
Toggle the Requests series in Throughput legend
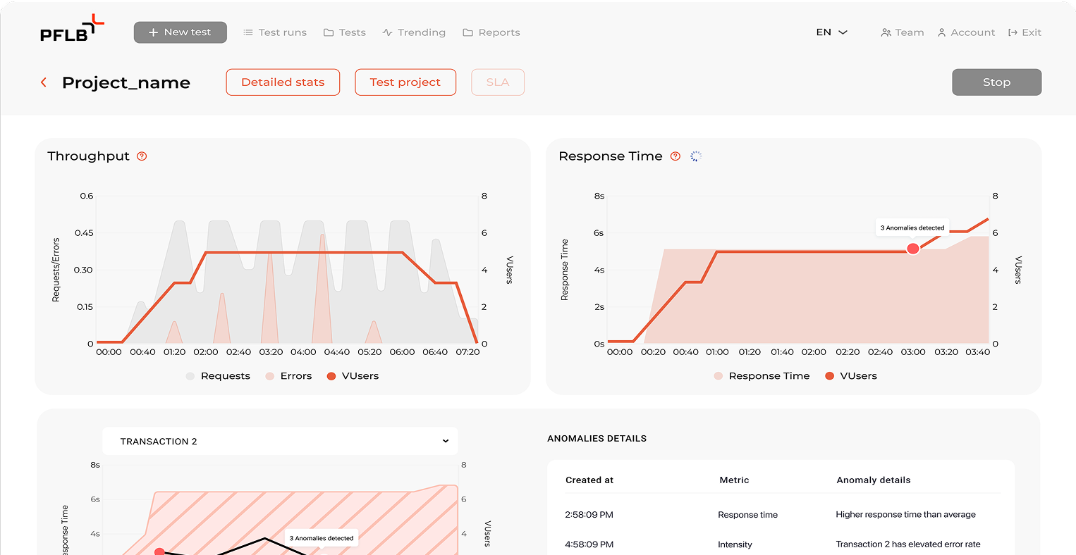[218, 376]
